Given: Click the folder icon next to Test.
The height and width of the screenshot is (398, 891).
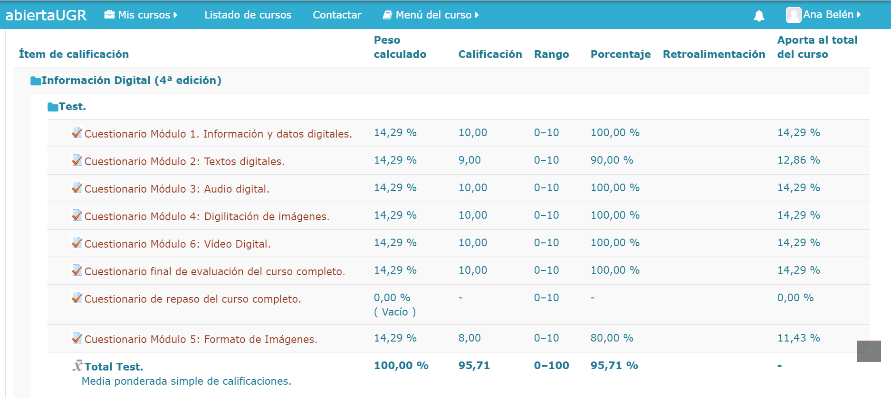Looking at the screenshot, I should pyautogui.click(x=53, y=107).
